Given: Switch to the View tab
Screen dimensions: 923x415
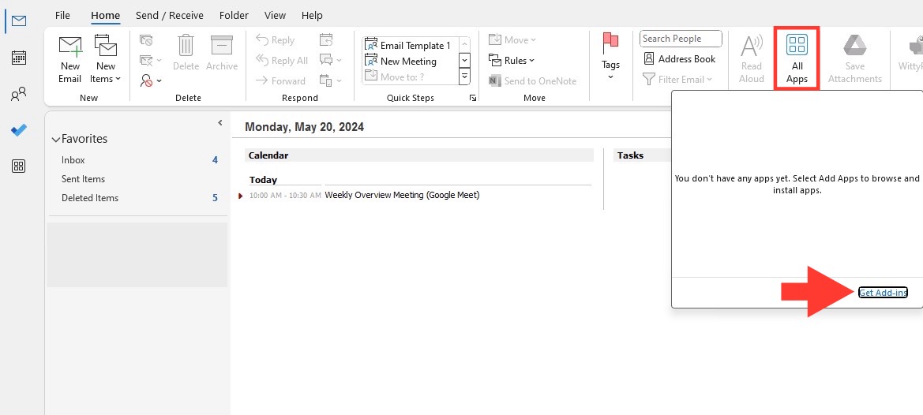Looking at the screenshot, I should 275,15.
